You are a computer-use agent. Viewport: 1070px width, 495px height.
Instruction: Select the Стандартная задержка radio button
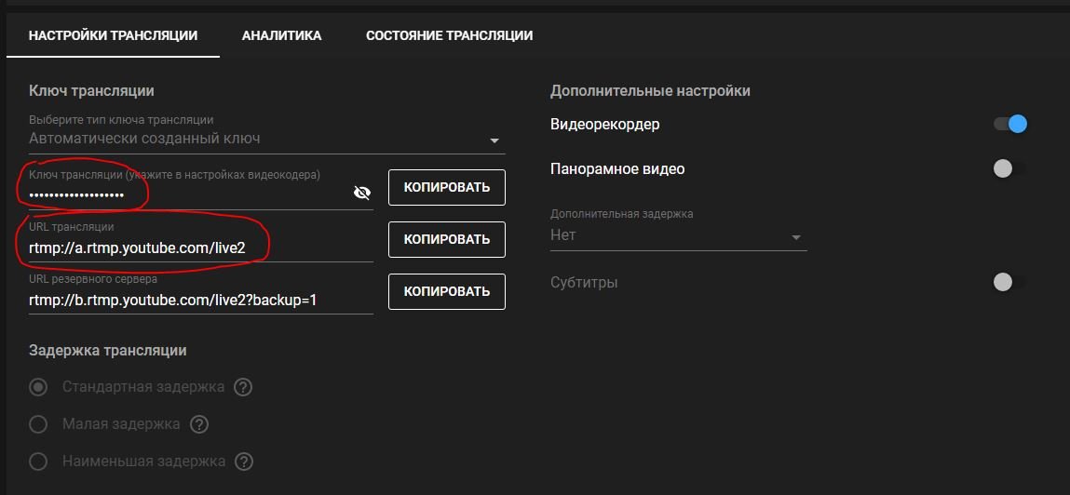(38, 386)
